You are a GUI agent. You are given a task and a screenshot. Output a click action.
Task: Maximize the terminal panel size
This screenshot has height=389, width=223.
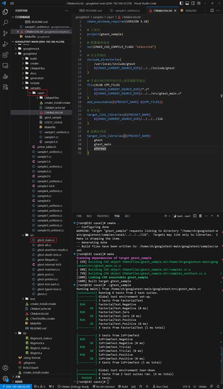tap(212, 216)
